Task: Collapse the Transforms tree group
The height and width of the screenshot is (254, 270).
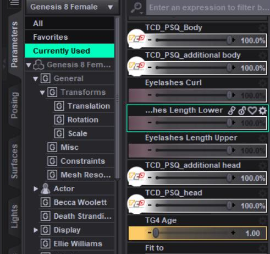Action: (x=42, y=93)
